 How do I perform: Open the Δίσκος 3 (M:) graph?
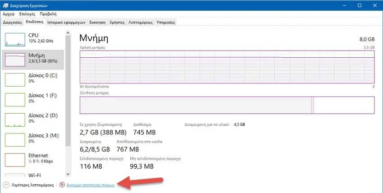pos(15,140)
